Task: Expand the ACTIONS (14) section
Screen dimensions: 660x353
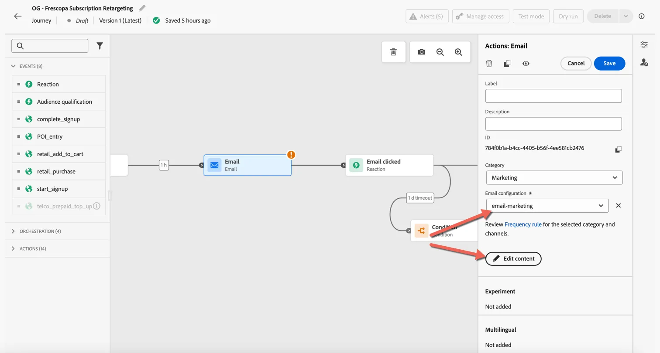Action: (29, 249)
